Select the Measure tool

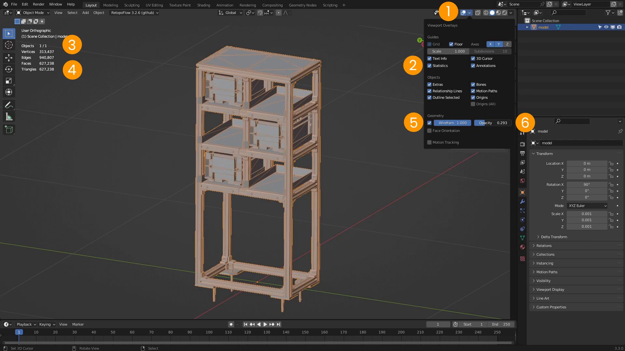(x=9, y=116)
